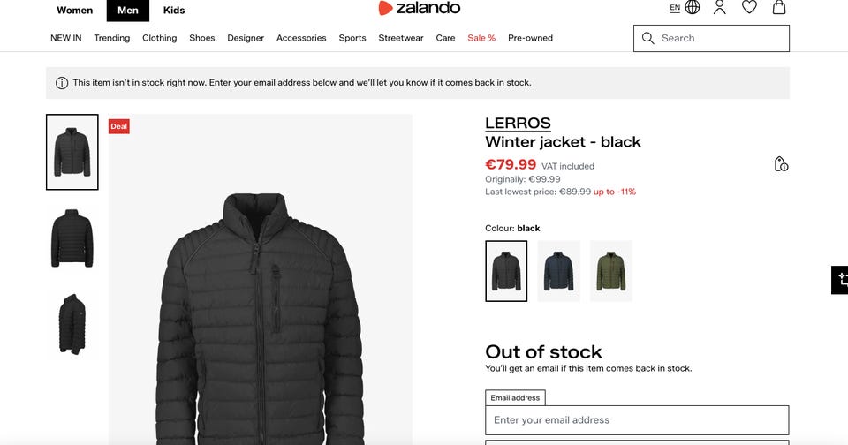Click the Zalando logo
Image resolution: width=848 pixels, height=445 pixels.
419,8
